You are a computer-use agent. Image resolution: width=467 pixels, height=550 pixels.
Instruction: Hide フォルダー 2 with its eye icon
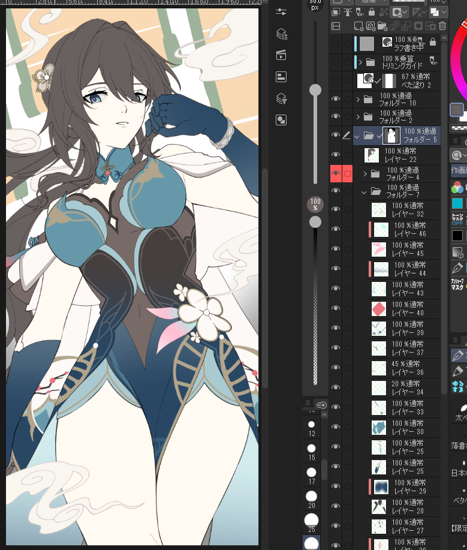point(336,116)
